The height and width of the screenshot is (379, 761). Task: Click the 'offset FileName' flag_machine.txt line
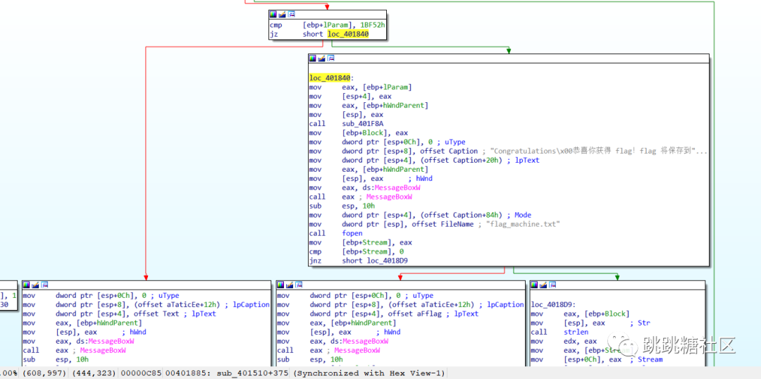click(x=435, y=224)
